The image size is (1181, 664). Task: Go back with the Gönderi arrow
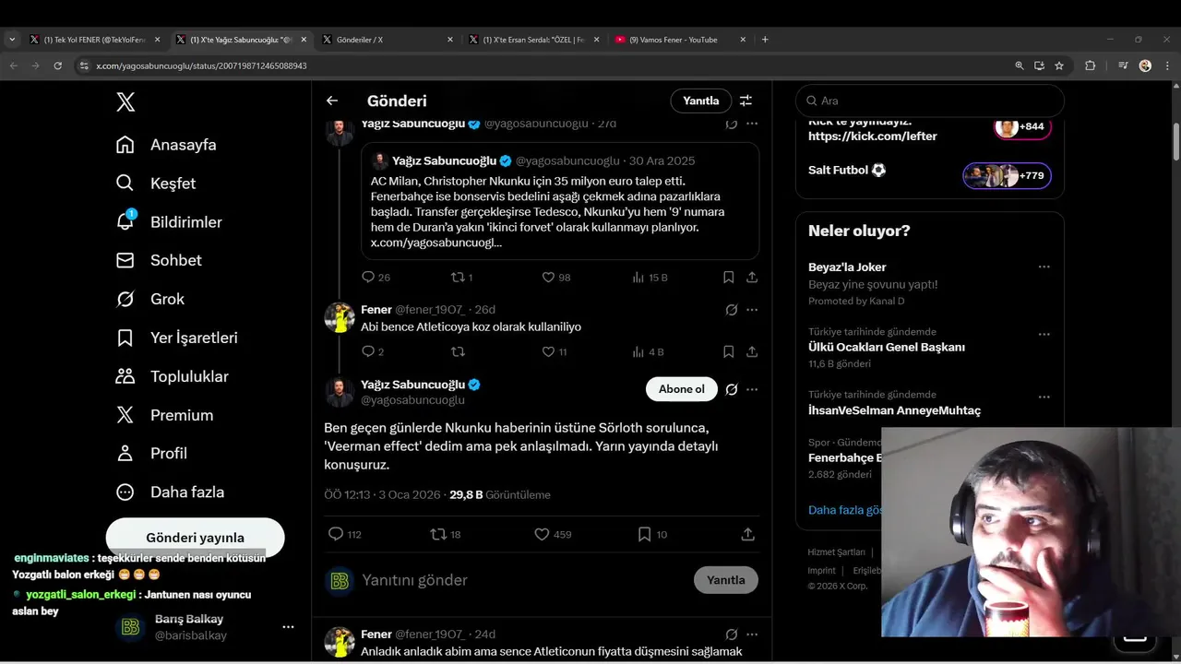point(332,101)
